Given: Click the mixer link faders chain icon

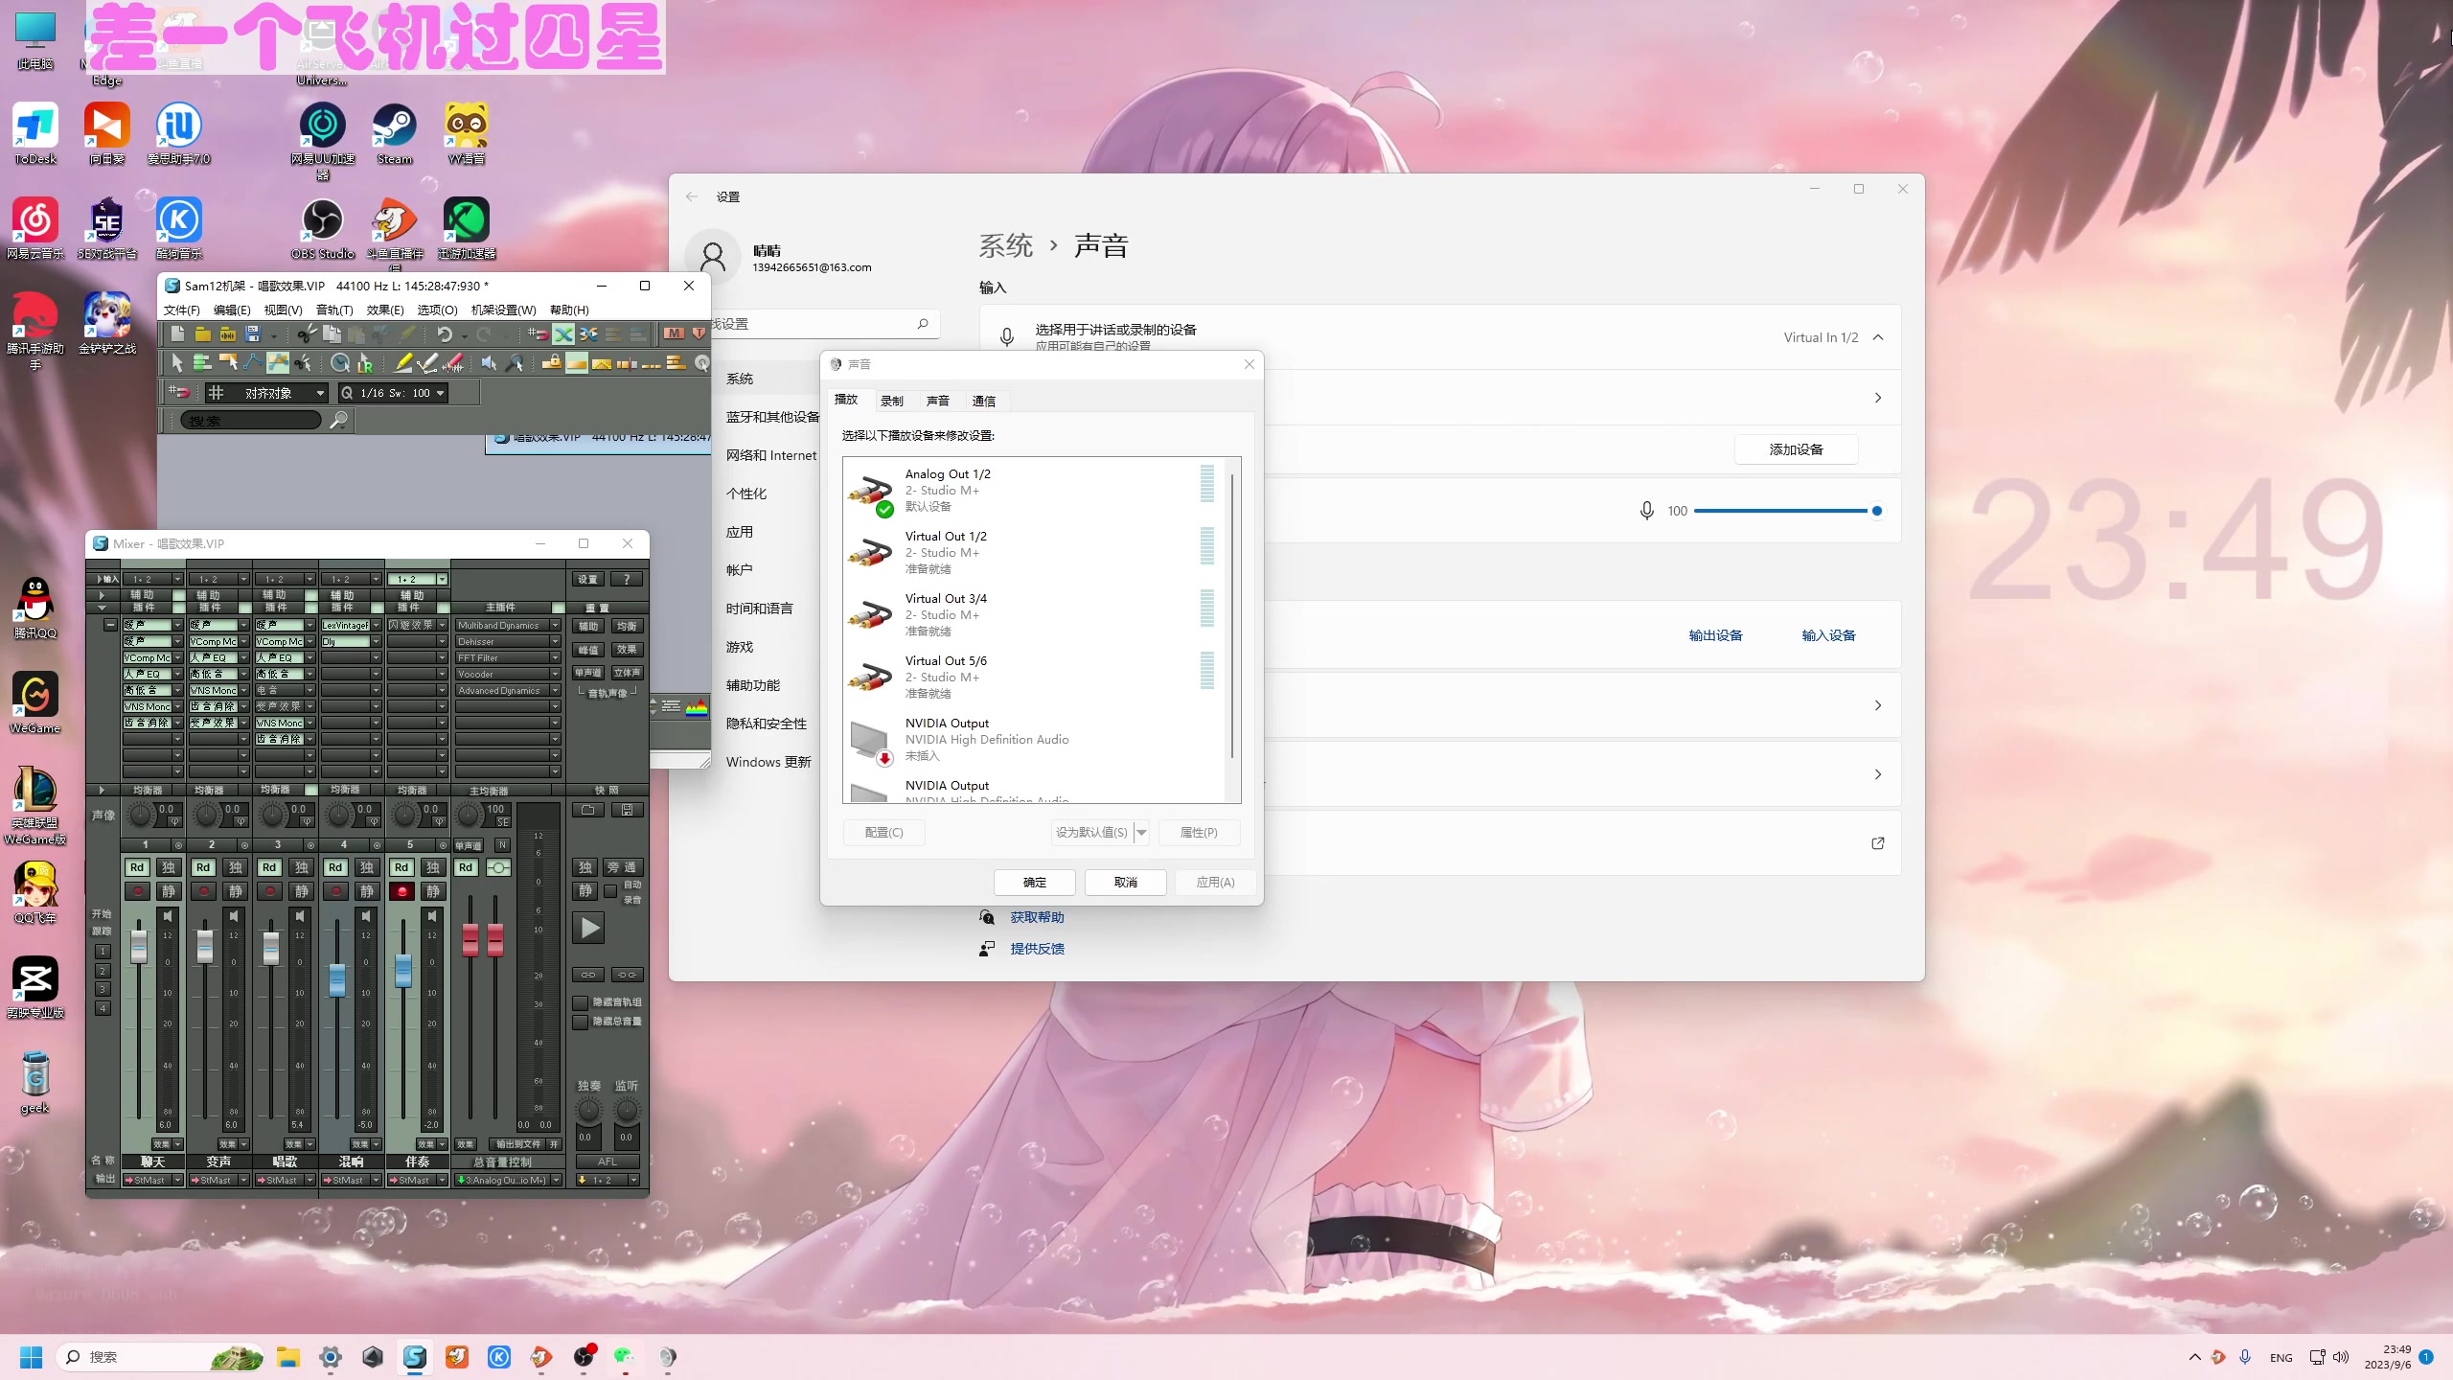Looking at the screenshot, I should pos(588,975).
